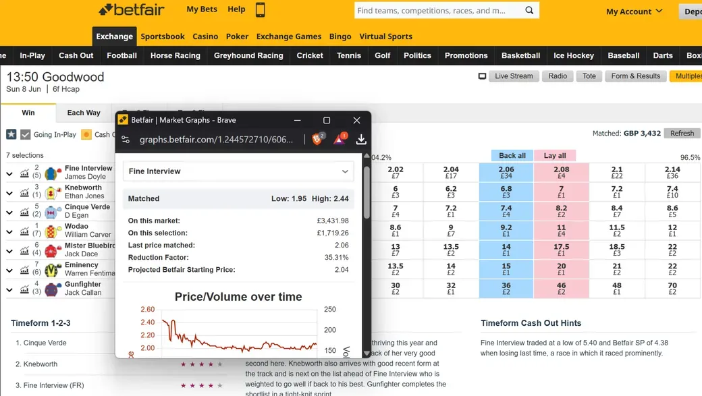The image size is (702, 396).
Task: Open market graph icon for Wodao
Action: [x=24, y=231]
